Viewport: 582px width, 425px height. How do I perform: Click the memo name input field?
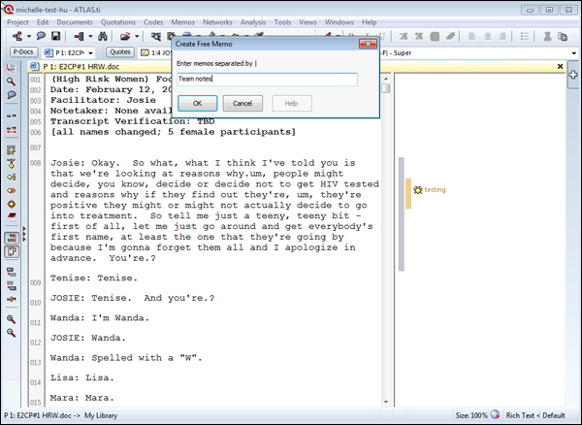(x=267, y=80)
